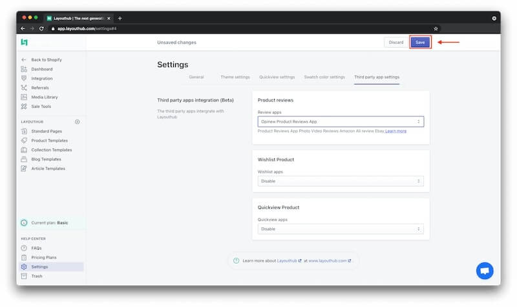
Task: Open Collection Templates in the sidebar
Action: coord(52,150)
